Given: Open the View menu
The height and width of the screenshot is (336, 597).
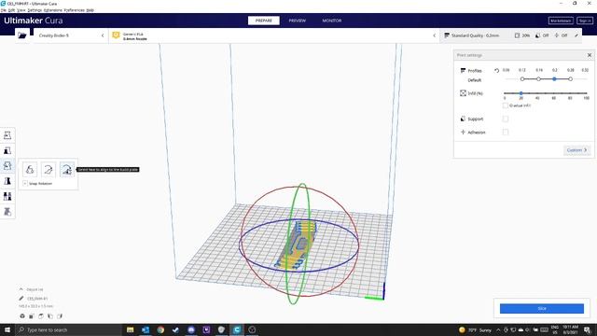Looking at the screenshot, I should tap(21, 10).
